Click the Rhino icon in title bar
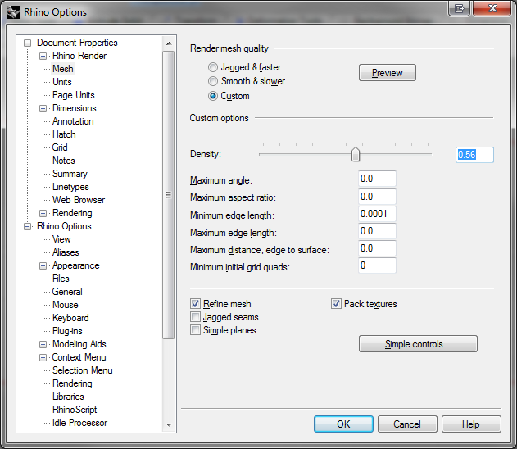The image size is (517, 449). tap(13, 12)
